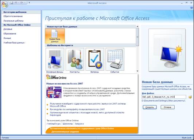Viewport: 194px width, 140px height.
Task: Click Автоматически обновлять это содержимое link
Action: pos(82,128)
